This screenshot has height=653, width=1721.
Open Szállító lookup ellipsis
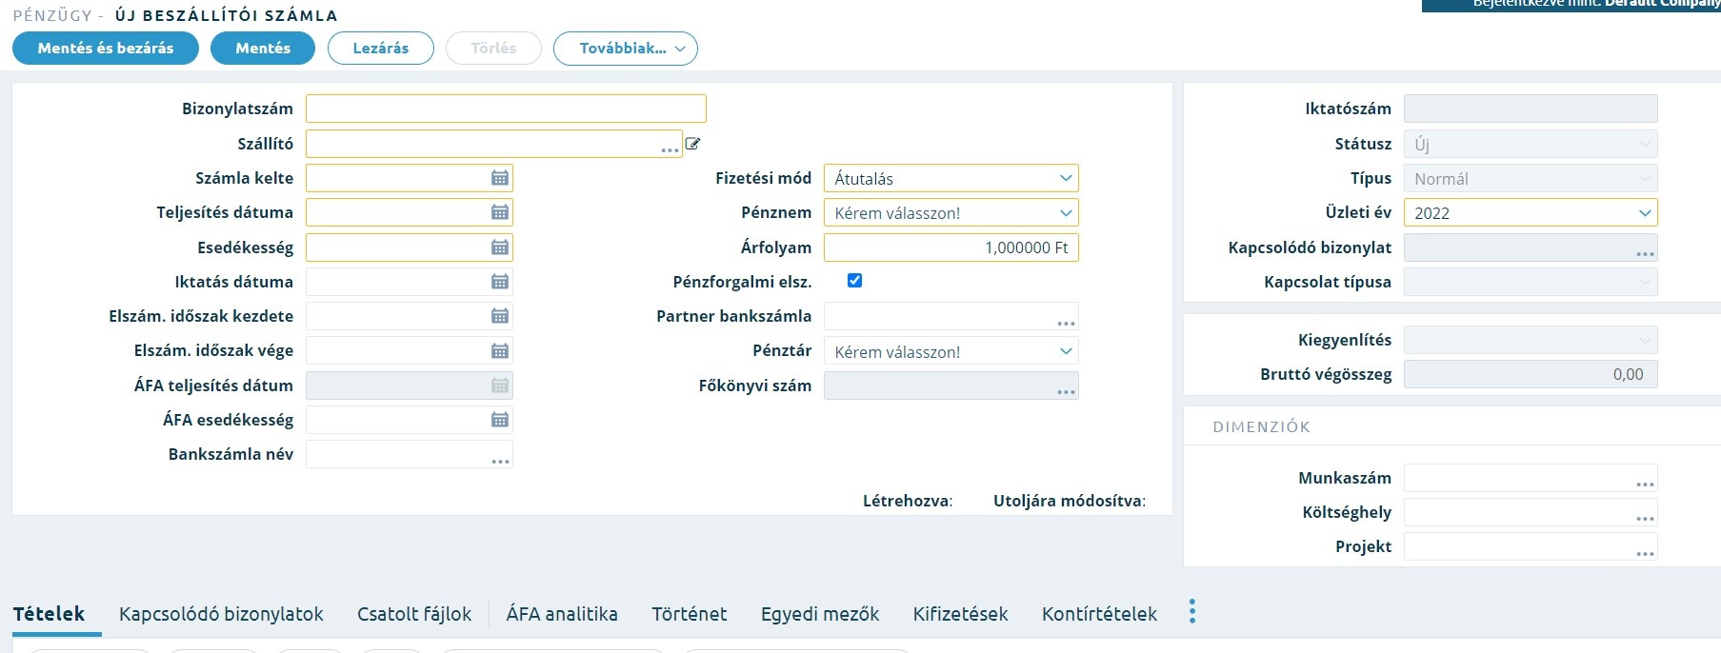coord(670,149)
